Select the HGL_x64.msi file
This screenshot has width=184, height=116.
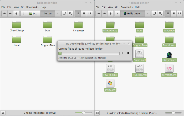coord(110,70)
